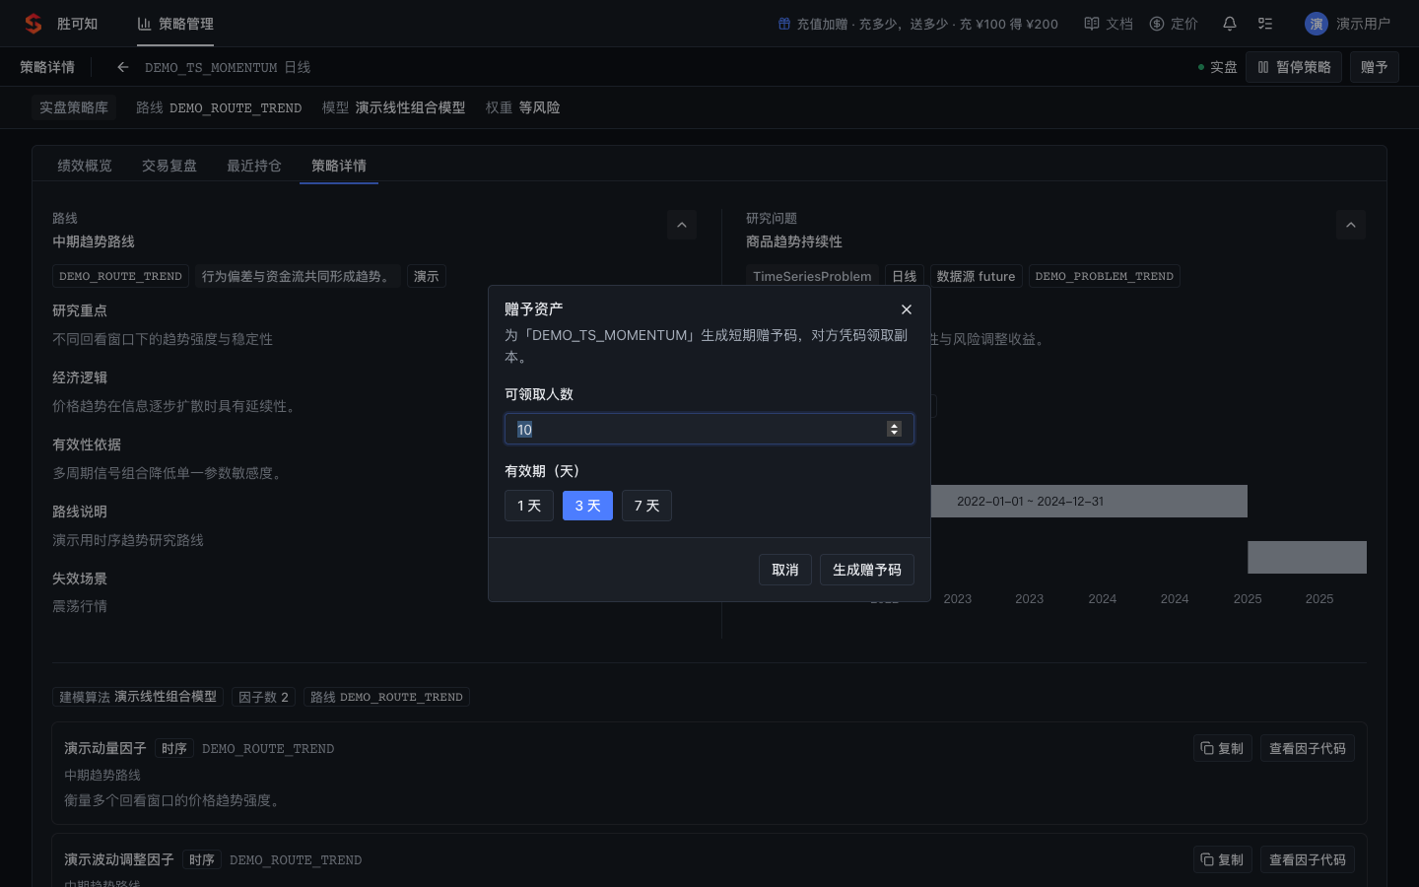Click the 充值加赠 gift promotion link
The width and height of the screenshot is (1419, 887).
coord(917,24)
